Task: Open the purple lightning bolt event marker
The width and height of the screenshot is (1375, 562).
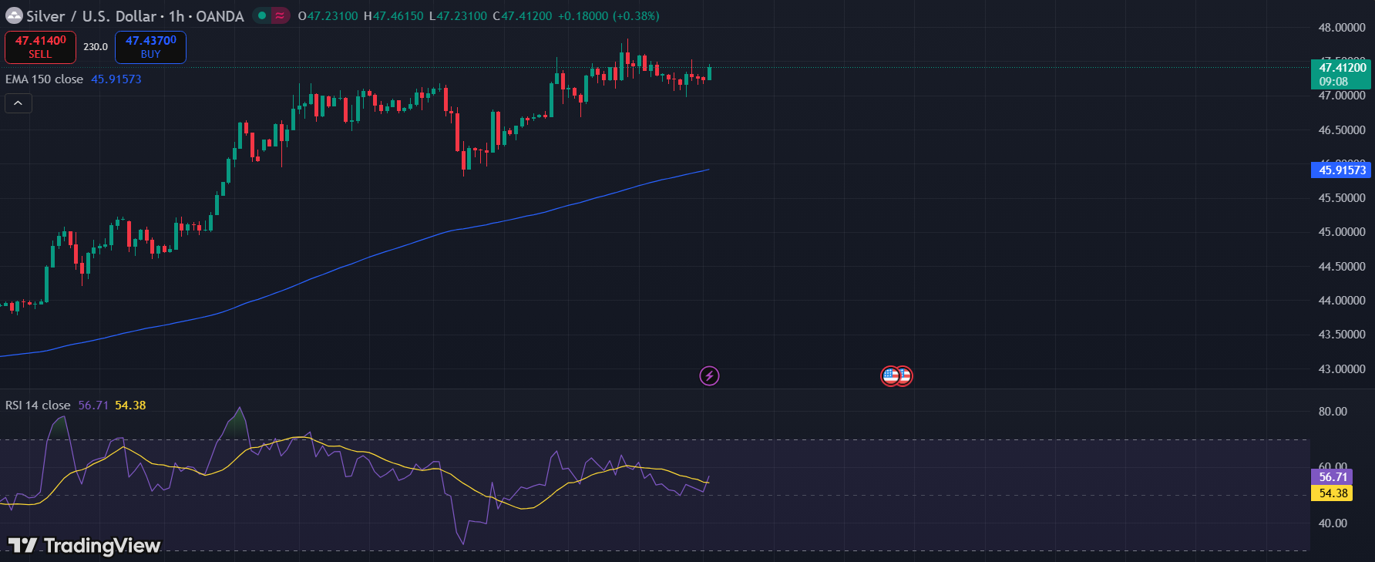Action: pos(709,376)
